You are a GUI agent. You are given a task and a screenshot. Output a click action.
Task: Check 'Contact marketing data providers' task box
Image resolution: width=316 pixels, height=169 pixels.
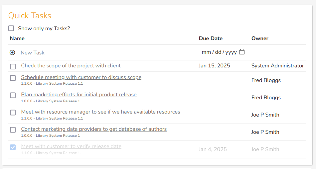(13, 130)
